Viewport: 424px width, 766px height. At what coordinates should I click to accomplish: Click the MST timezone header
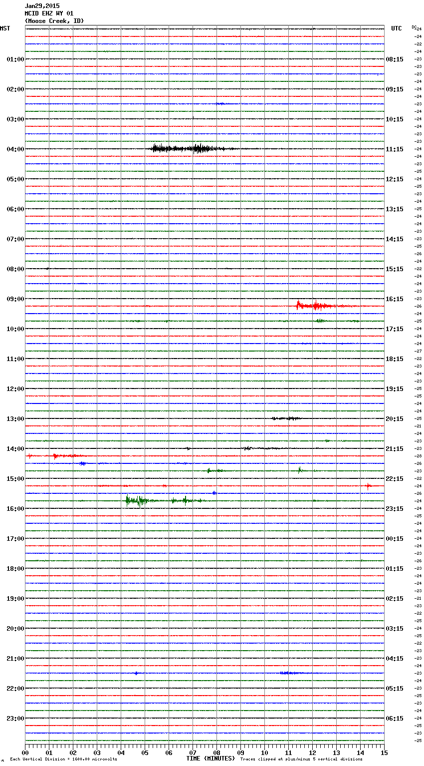coord(5,28)
